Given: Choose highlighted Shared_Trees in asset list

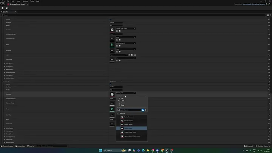Looking at the screenshot, I should point(132,128).
